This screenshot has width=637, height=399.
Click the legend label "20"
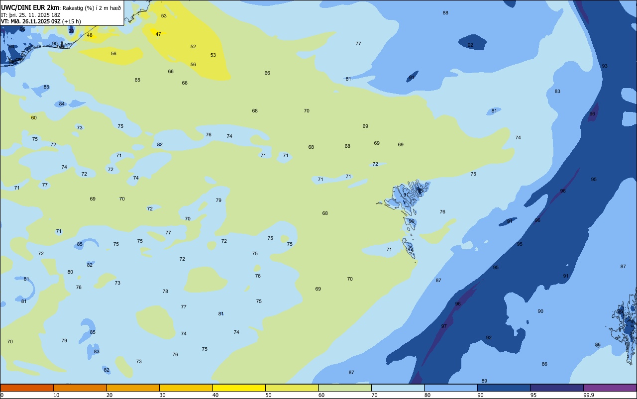109,395
